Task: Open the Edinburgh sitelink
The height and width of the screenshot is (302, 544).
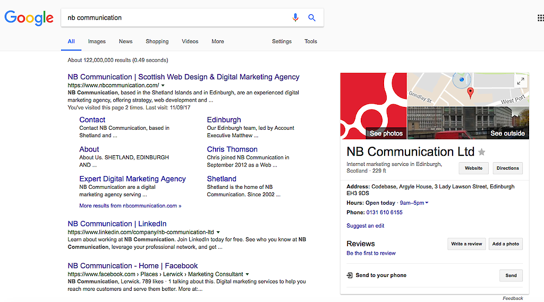Action: (x=224, y=120)
